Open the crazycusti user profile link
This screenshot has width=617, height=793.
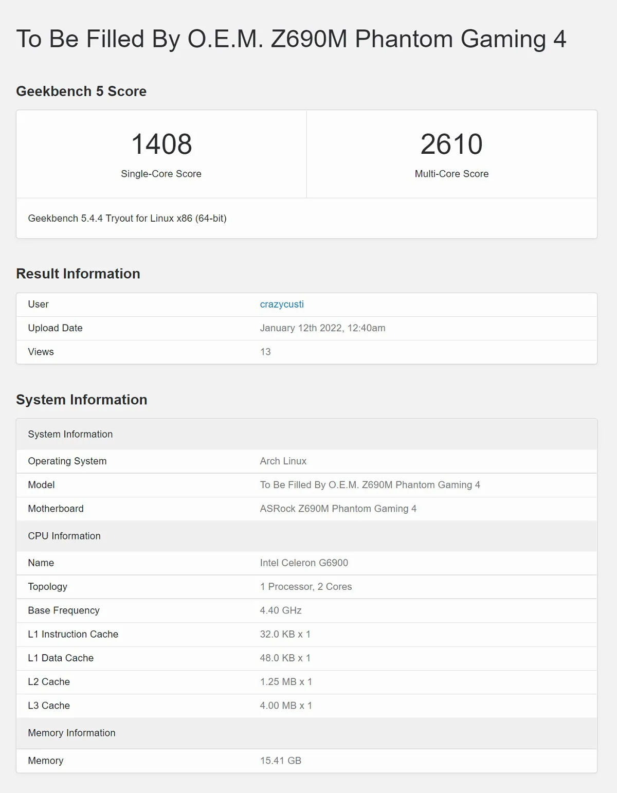(282, 304)
